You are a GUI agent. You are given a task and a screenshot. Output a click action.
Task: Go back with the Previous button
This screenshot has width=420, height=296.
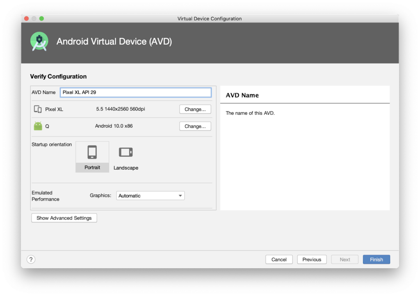tap(312, 259)
